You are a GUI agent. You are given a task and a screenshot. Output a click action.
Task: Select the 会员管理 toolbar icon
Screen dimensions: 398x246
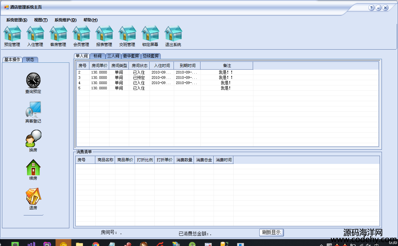[x=81, y=34]
